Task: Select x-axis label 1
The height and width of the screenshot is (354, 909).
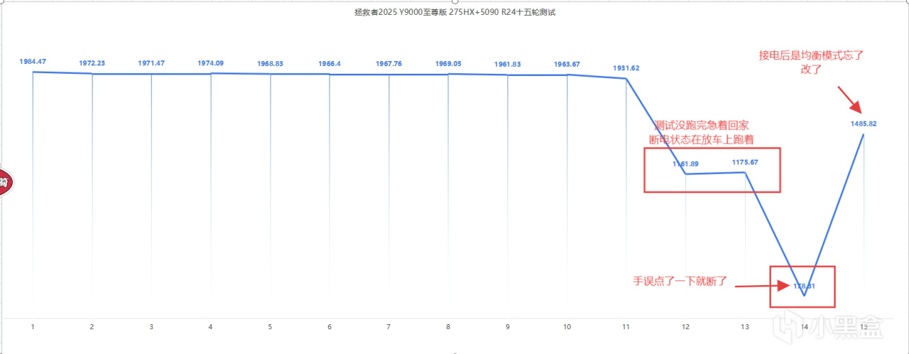Action: [x=33, y=327]
